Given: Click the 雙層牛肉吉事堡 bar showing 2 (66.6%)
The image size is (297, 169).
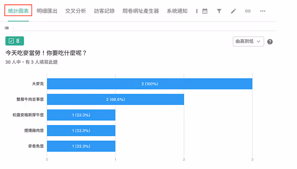Looking at the screenshot, I should pos(115,99).
